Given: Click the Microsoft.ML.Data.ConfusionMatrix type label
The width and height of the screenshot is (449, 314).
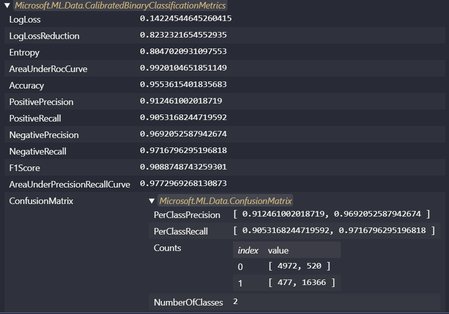Looking at the screenshot, I should pyautogui.click(x=226, y=201).
